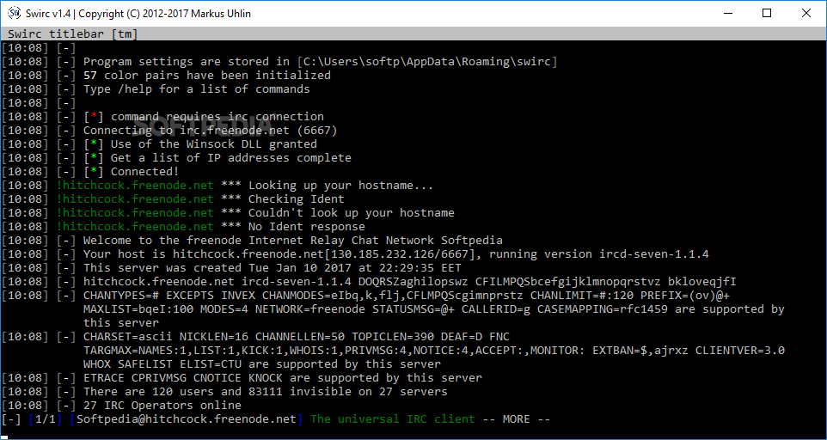Click the empty input line at the bottom

pyautogui.click(x=413, y=432)
